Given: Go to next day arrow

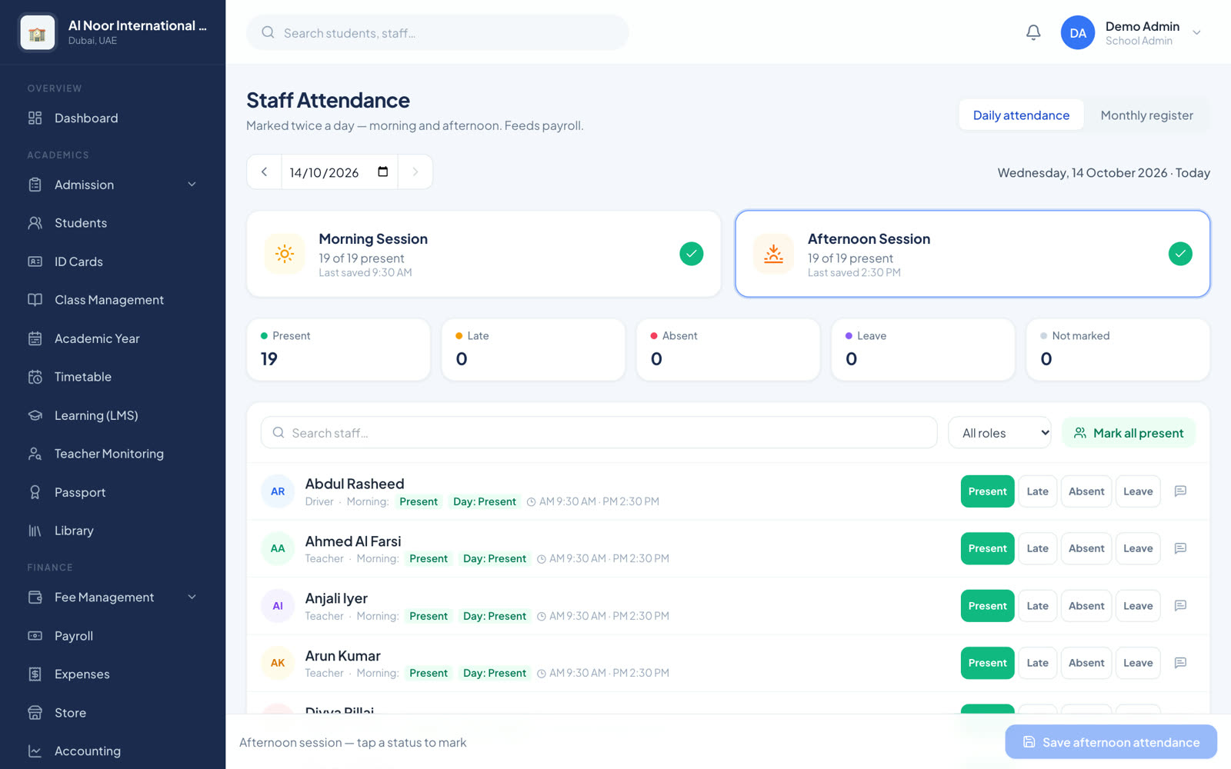Looking at the screenshot, I should pos(415,171).
